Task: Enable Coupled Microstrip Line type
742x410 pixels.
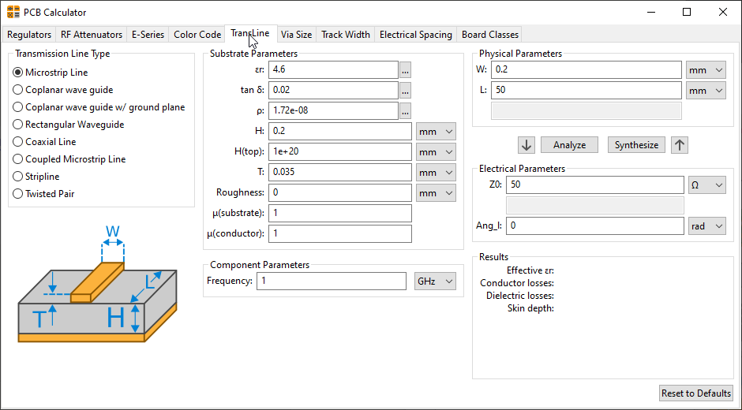Action: (18, 159)
